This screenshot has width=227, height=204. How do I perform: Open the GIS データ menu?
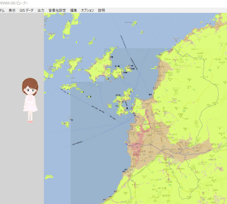pos(27,10)
